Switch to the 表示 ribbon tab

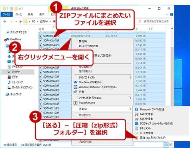[x=42, y=14]
